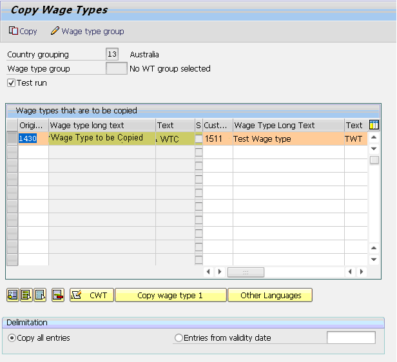Tick the S checkbox in the first row
This screenshot has width=397, height=362.
[198, 138]
